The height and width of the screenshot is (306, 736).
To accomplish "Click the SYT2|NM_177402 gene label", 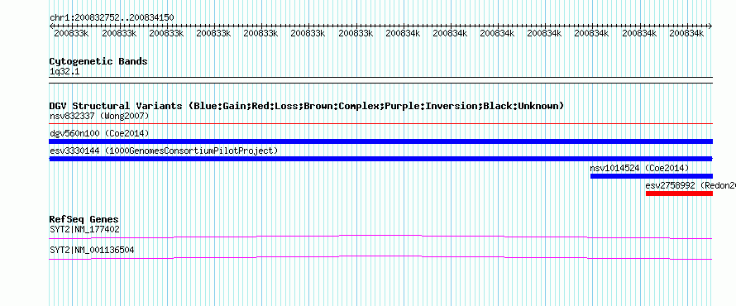I will [x=84, y=230].
